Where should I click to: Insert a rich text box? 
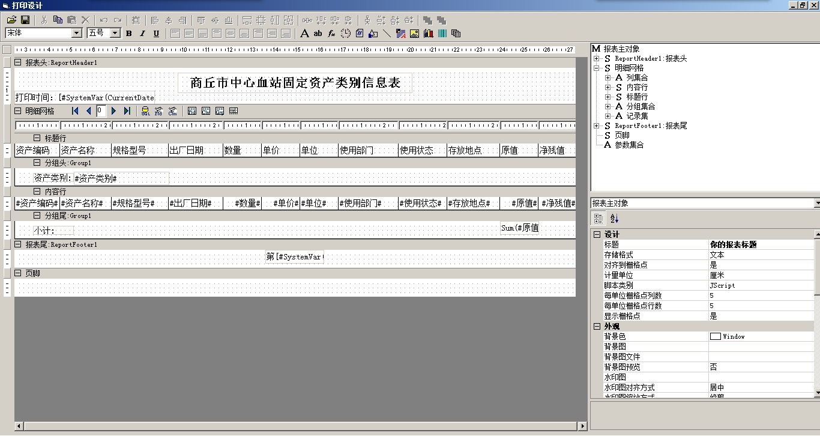point(401,34)
